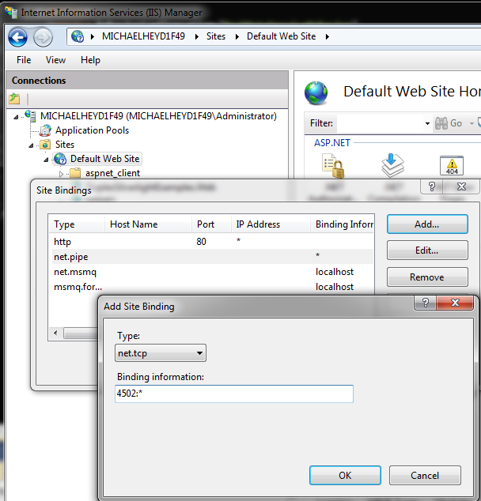
Task: Click the Back navigation arrow button
Action: click(17, 37)
